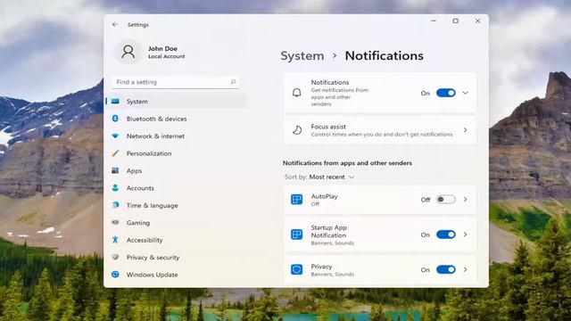The height and width of the screenshot is (321, 571).
Task: Click the Time & language globe icon
Action: coord(115,205)
